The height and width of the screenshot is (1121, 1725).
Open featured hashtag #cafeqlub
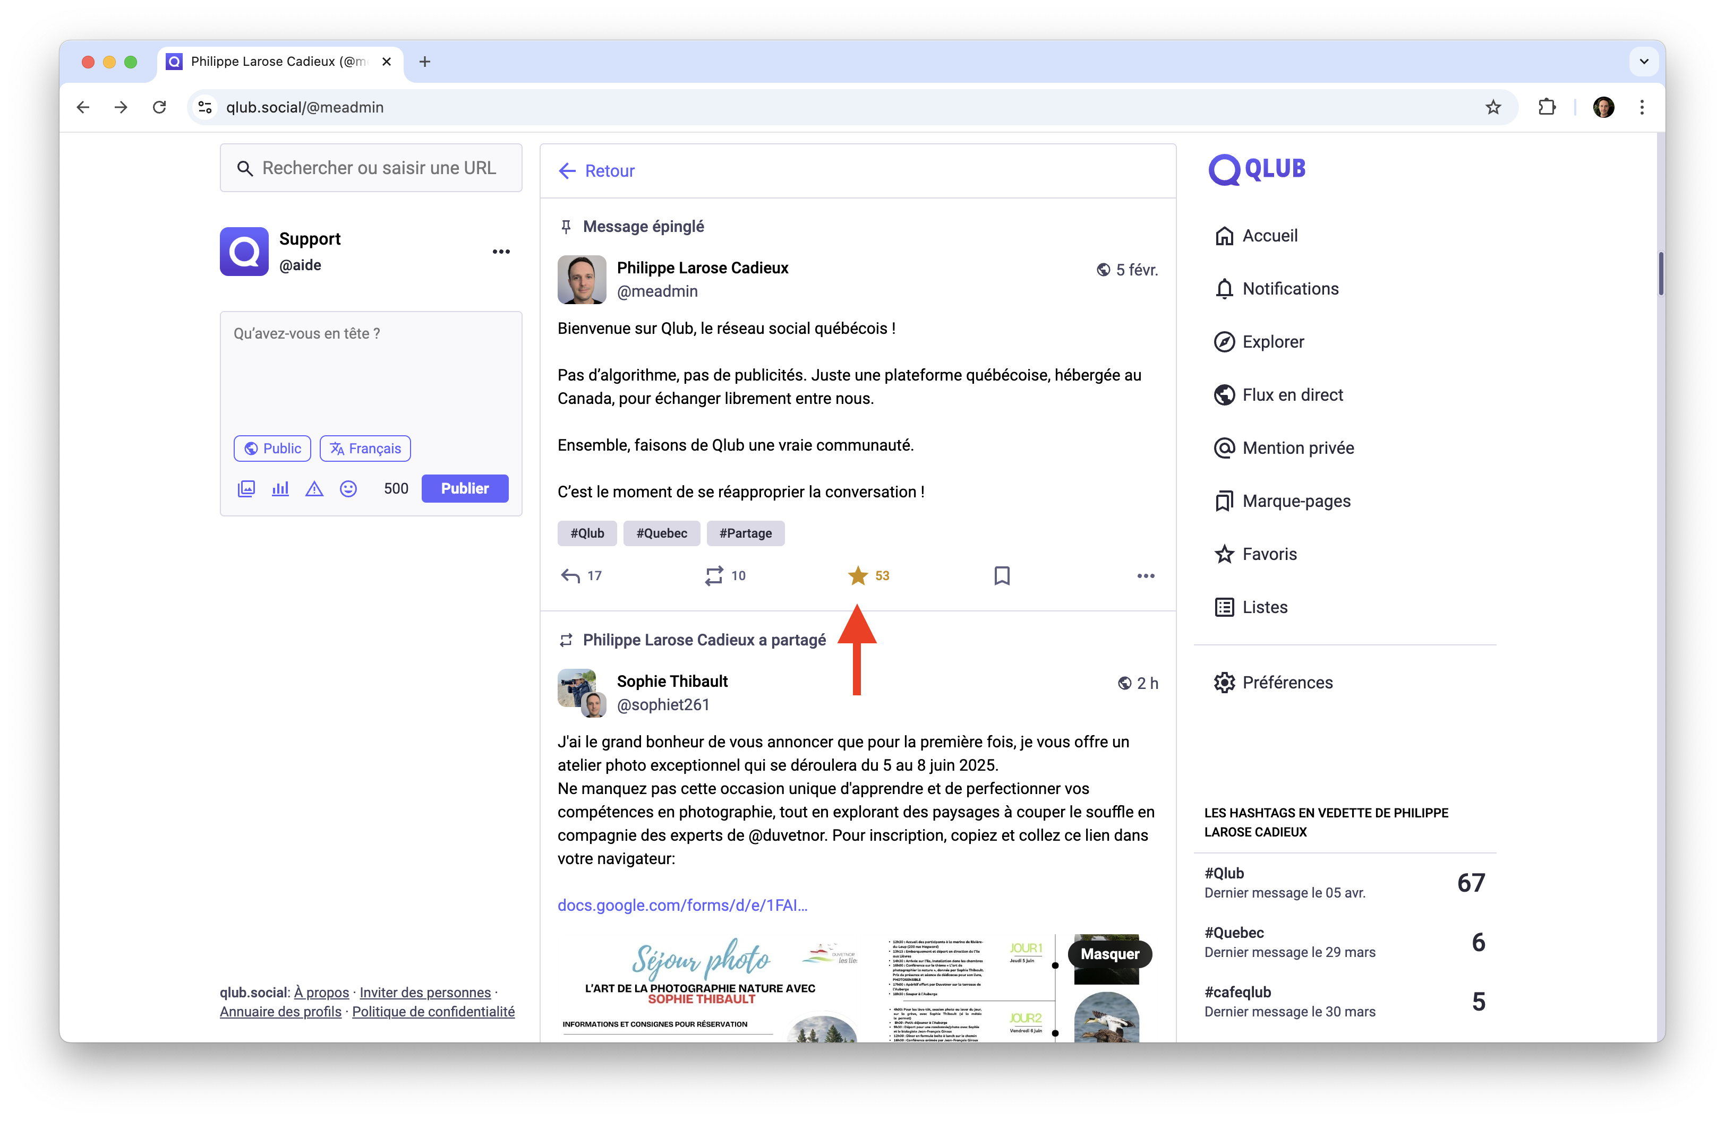(x=1345, y=1002)
